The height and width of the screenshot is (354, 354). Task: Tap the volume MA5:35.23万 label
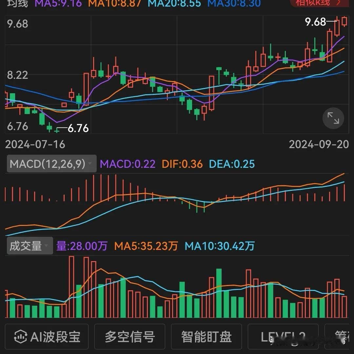[146, 246]
